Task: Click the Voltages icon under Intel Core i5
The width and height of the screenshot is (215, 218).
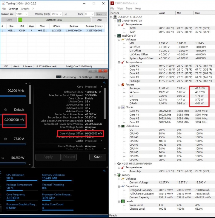Action: (123, 40)
